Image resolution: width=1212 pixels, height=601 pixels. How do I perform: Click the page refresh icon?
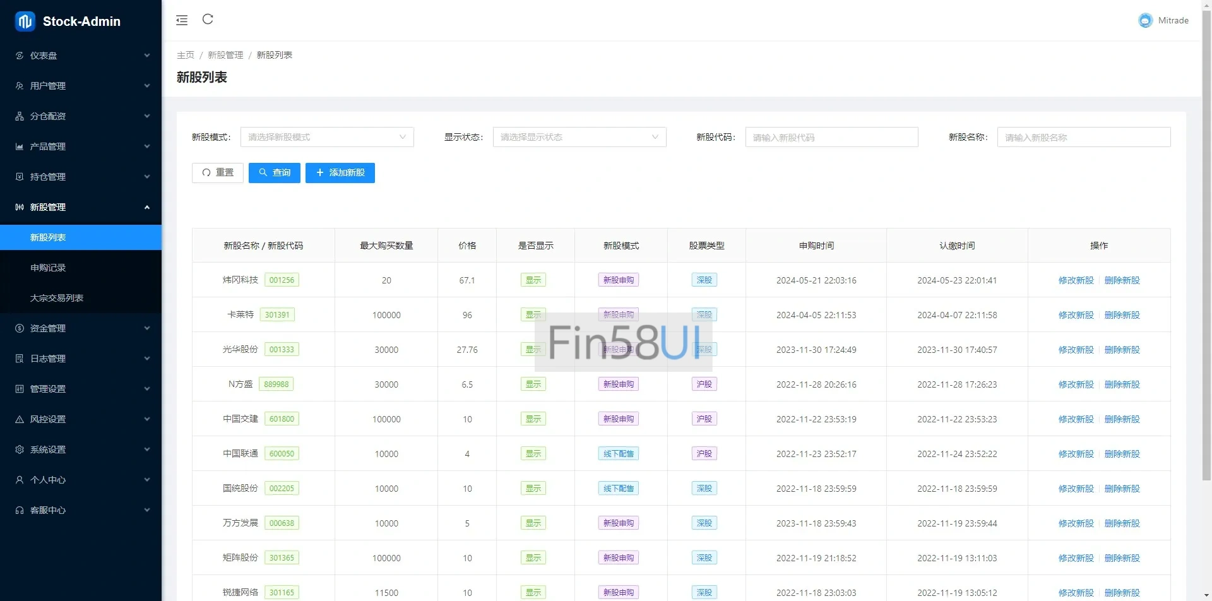208,20
